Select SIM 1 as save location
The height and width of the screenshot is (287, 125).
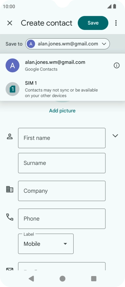coord(62,89)
